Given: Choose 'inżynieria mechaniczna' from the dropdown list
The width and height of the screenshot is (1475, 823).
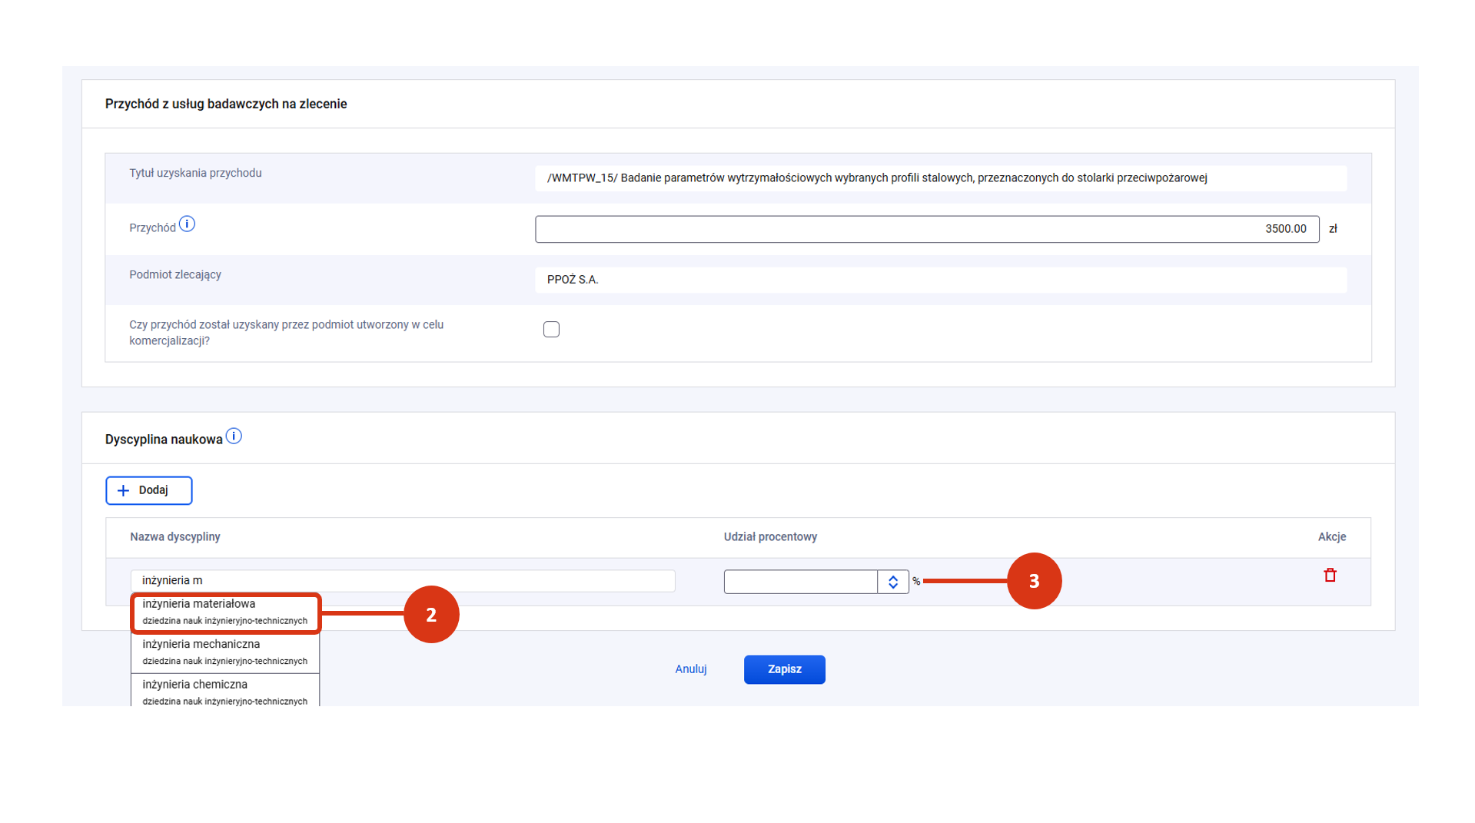Looking at the screenshot, I should pos(225,652).
